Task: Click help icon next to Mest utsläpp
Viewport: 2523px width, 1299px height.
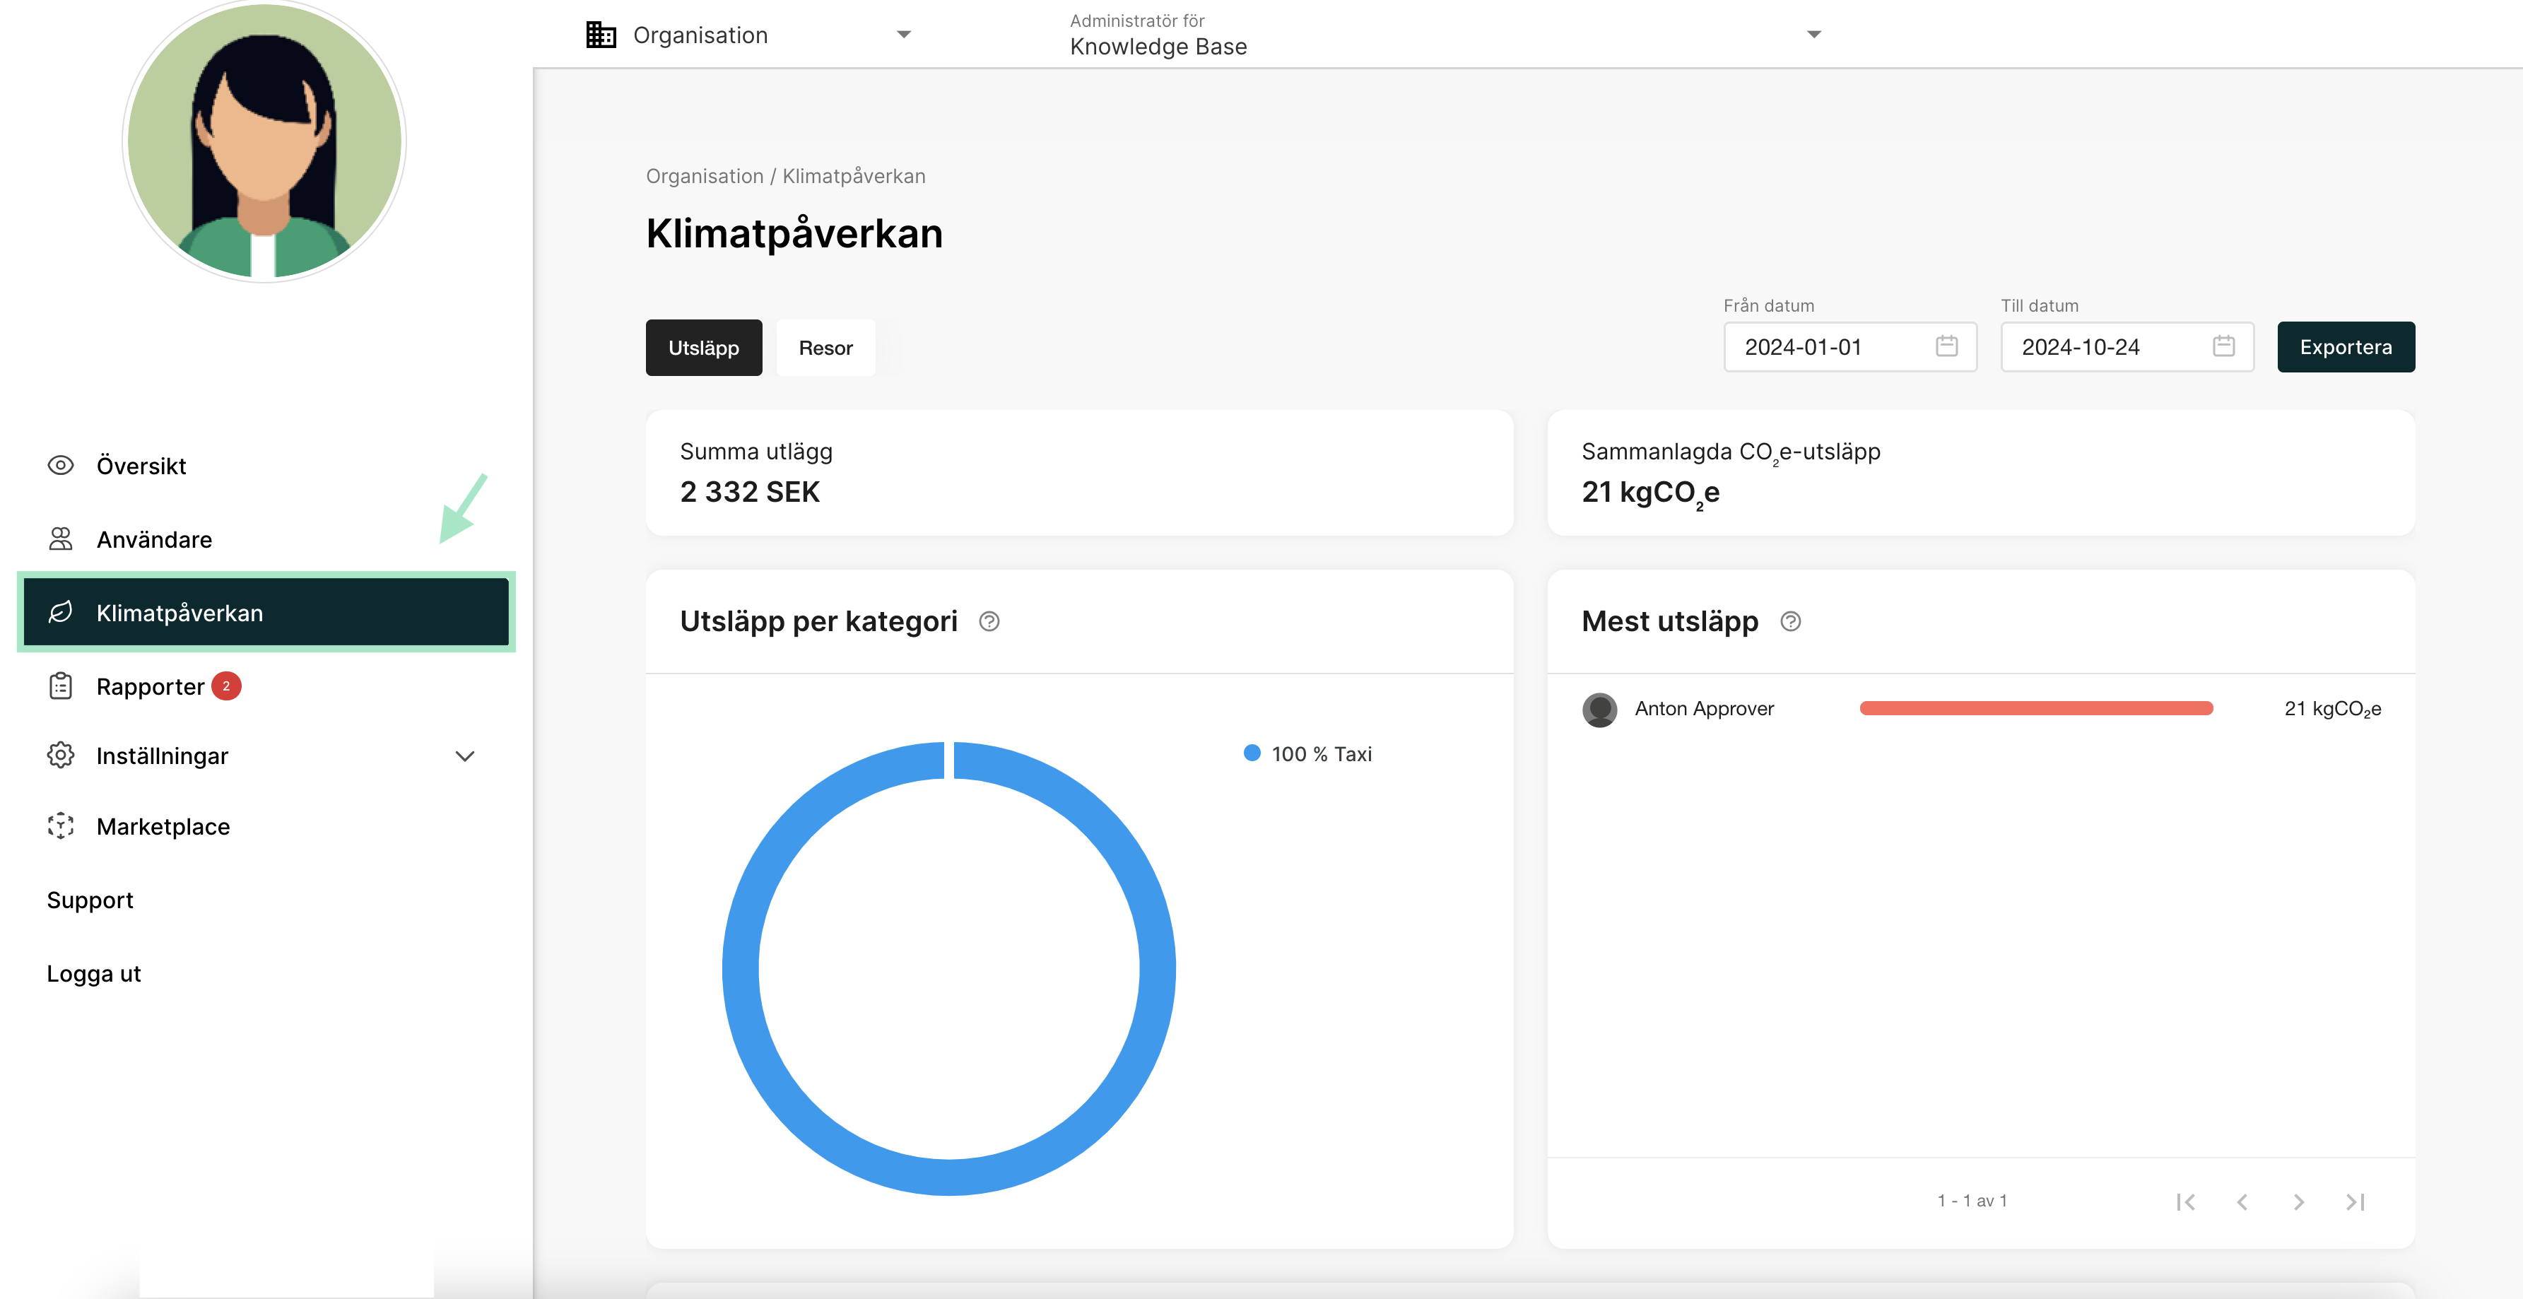Action: 1790,621
